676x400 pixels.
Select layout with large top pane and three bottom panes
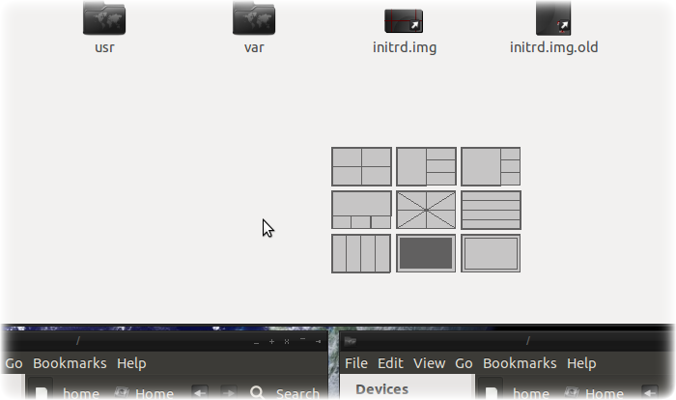click(x=361, y=210)
